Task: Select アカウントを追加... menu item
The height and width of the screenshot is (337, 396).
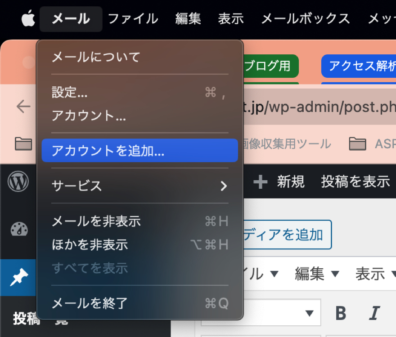Action: coord(139,151)
